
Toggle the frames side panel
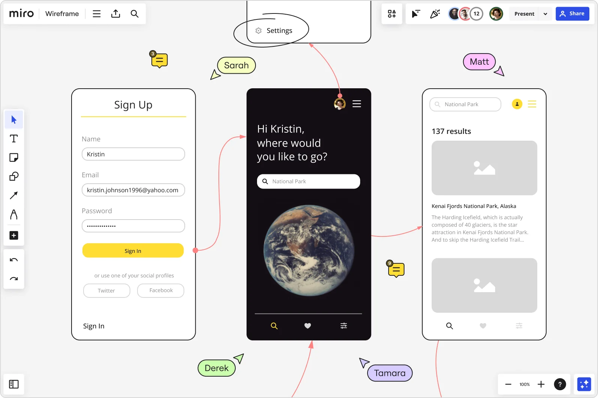click(14, 384)
